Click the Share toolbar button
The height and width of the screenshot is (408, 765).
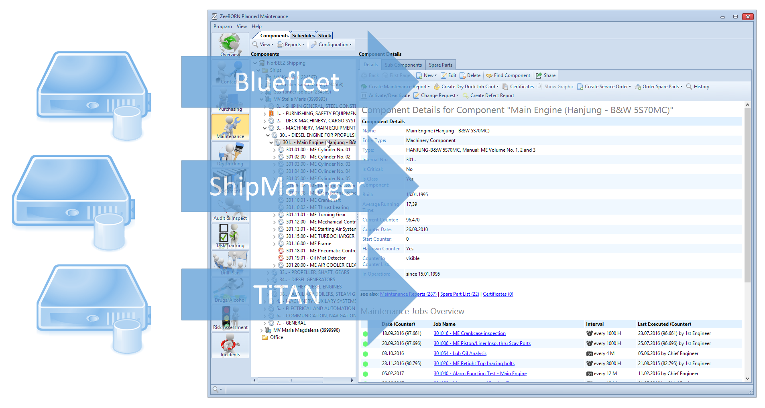pyautogui.click(x=546, y=75)
